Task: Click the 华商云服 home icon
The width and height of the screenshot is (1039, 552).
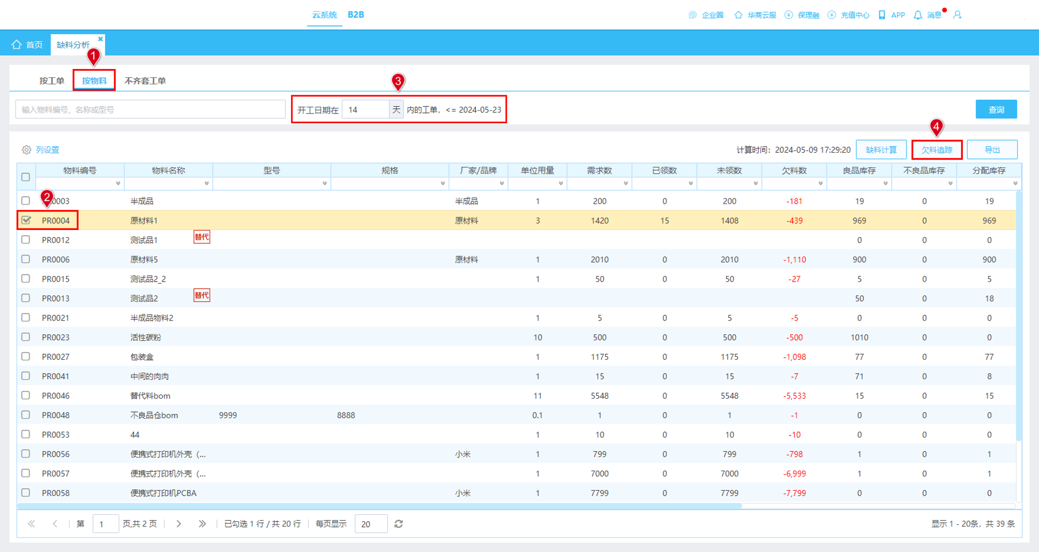Action: [738, 15]
